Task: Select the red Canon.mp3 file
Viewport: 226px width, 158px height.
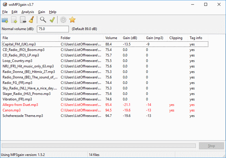Action: click(12, 110)
